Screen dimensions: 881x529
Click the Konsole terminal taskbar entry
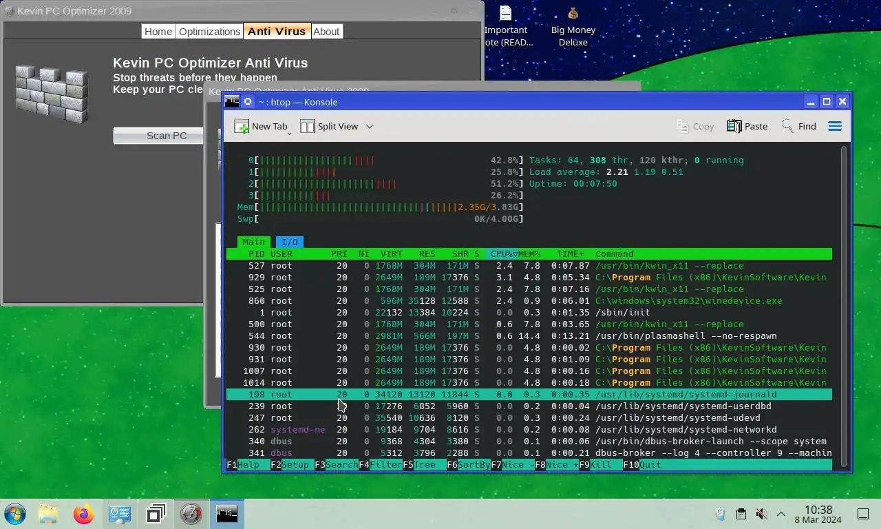(x=226, y=514)
